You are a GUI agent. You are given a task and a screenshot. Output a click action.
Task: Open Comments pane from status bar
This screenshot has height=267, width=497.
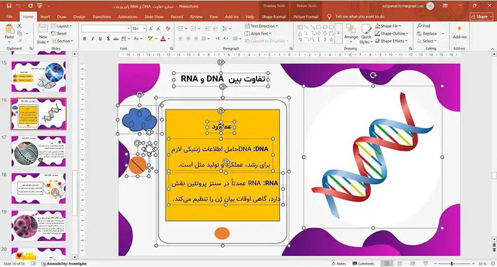pyautogui.click(x=363, y=263)
